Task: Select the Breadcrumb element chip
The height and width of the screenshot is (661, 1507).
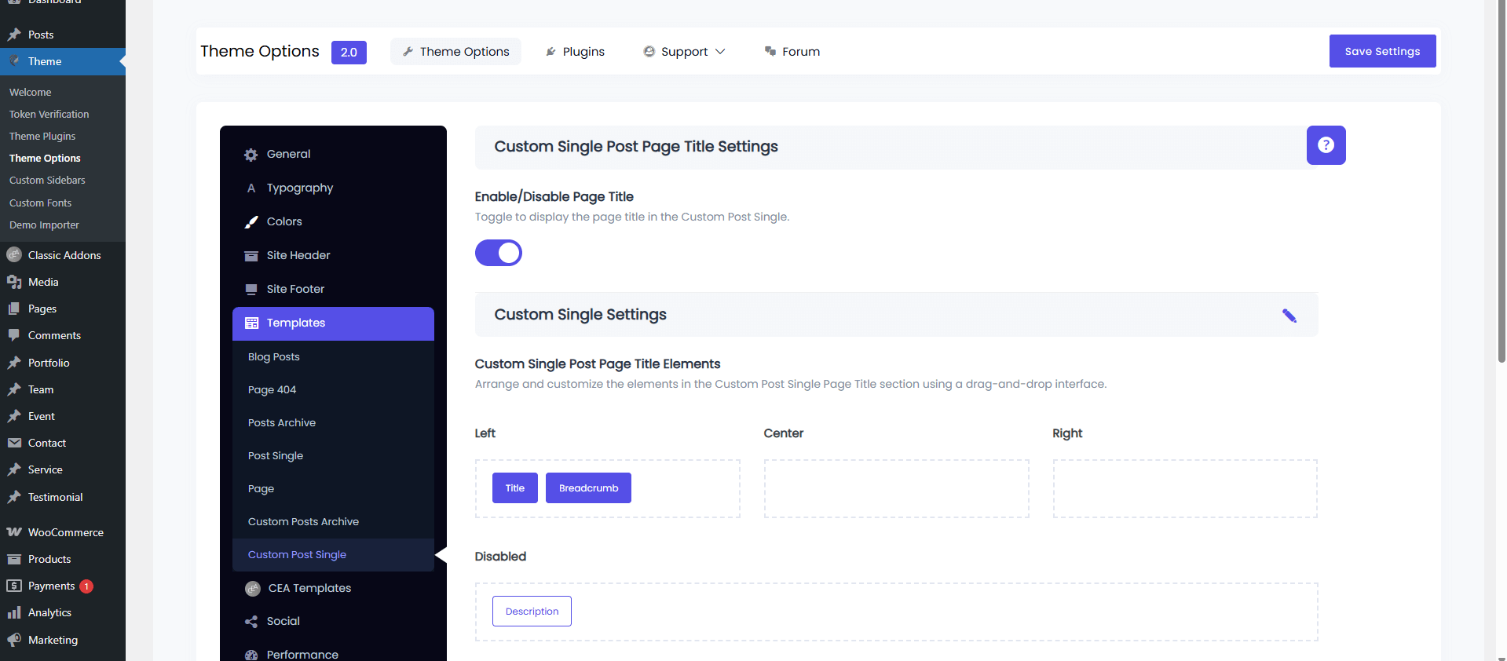Action: click(x=588, y=488)
